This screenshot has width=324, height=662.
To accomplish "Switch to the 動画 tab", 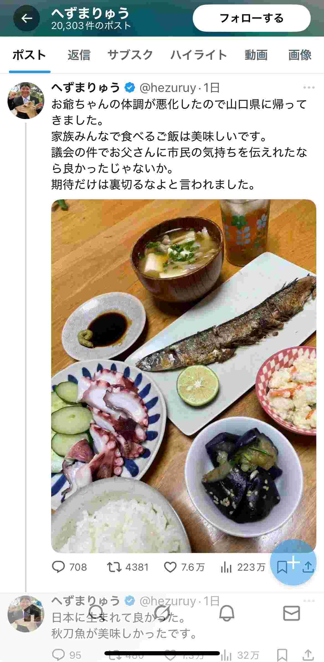I will click(x=256, y=55).
